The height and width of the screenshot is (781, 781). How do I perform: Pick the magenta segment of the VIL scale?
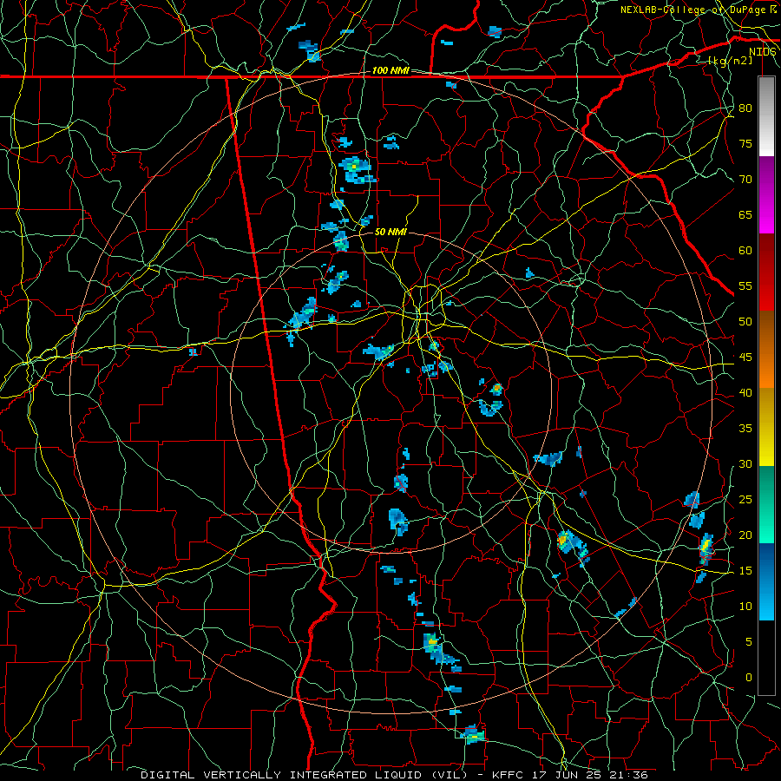(x=766, y=195)
